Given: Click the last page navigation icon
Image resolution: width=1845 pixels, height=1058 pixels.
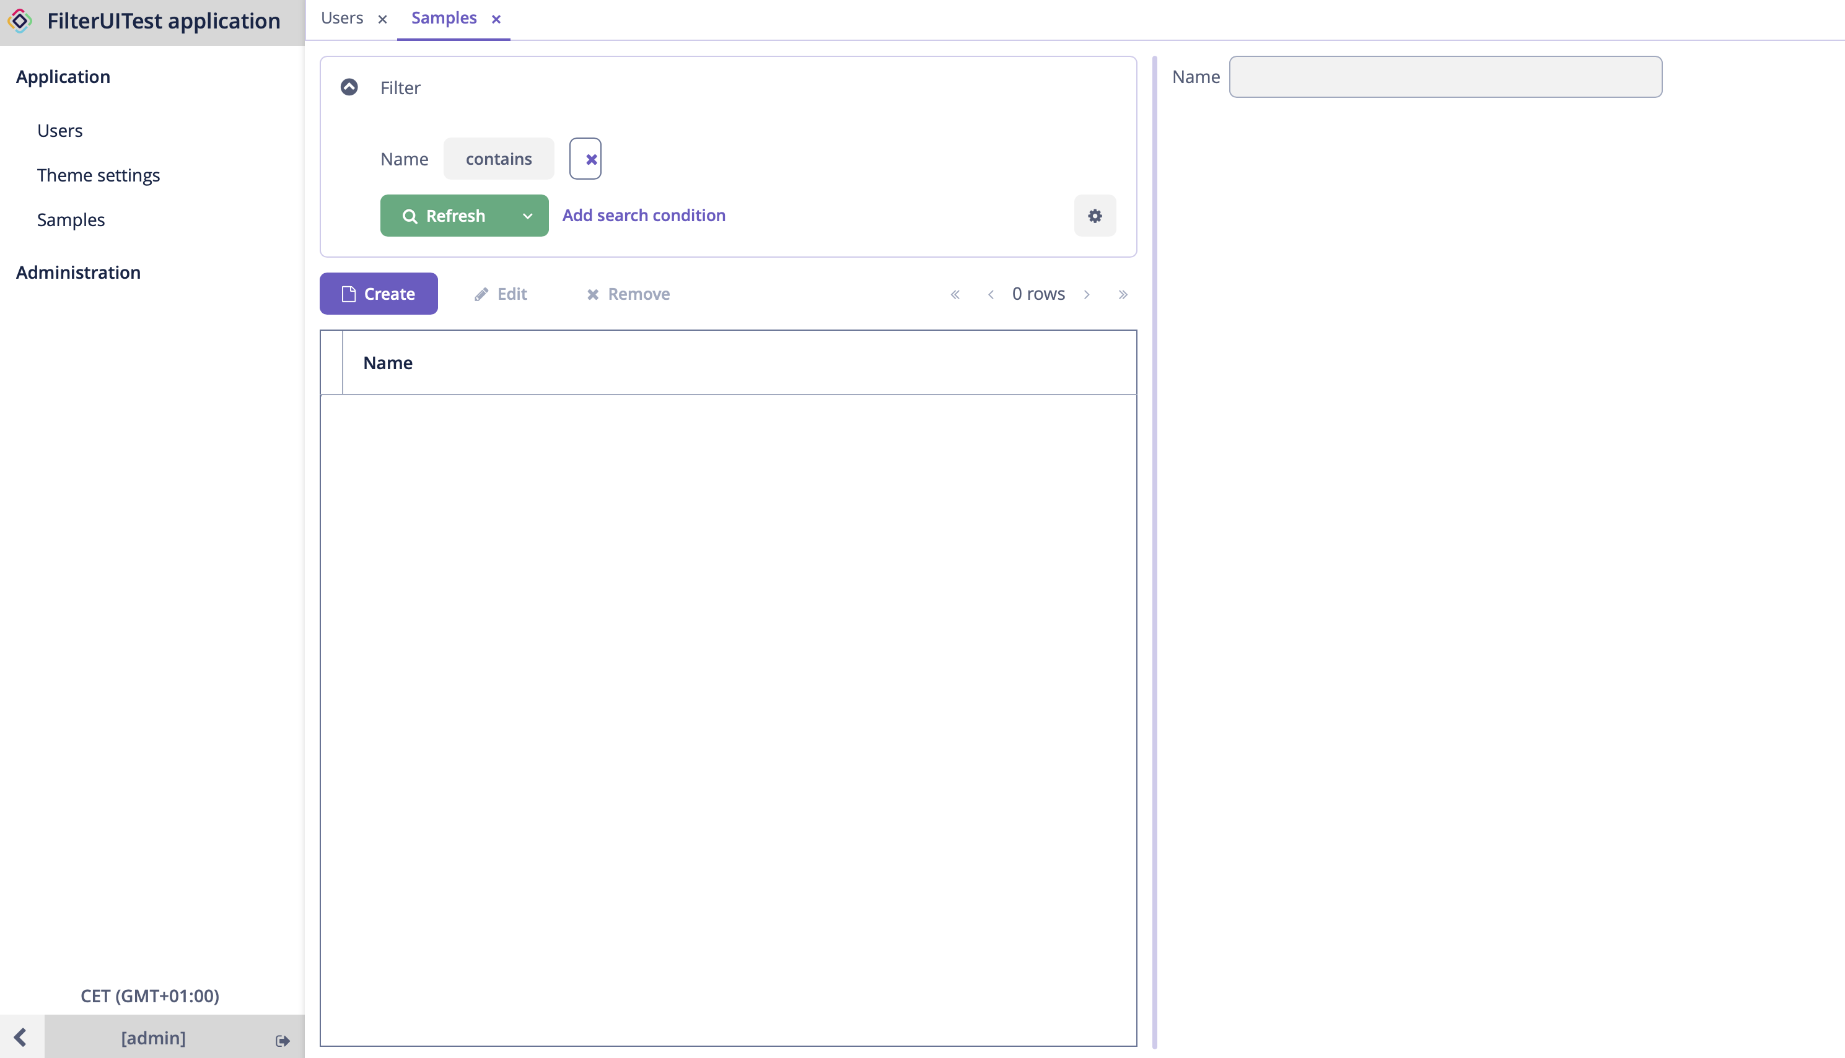Looking at the screenshot, I should [1123, 294].
